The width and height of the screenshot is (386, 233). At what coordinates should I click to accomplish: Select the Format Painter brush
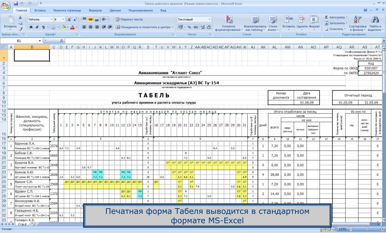coord(20,29)
